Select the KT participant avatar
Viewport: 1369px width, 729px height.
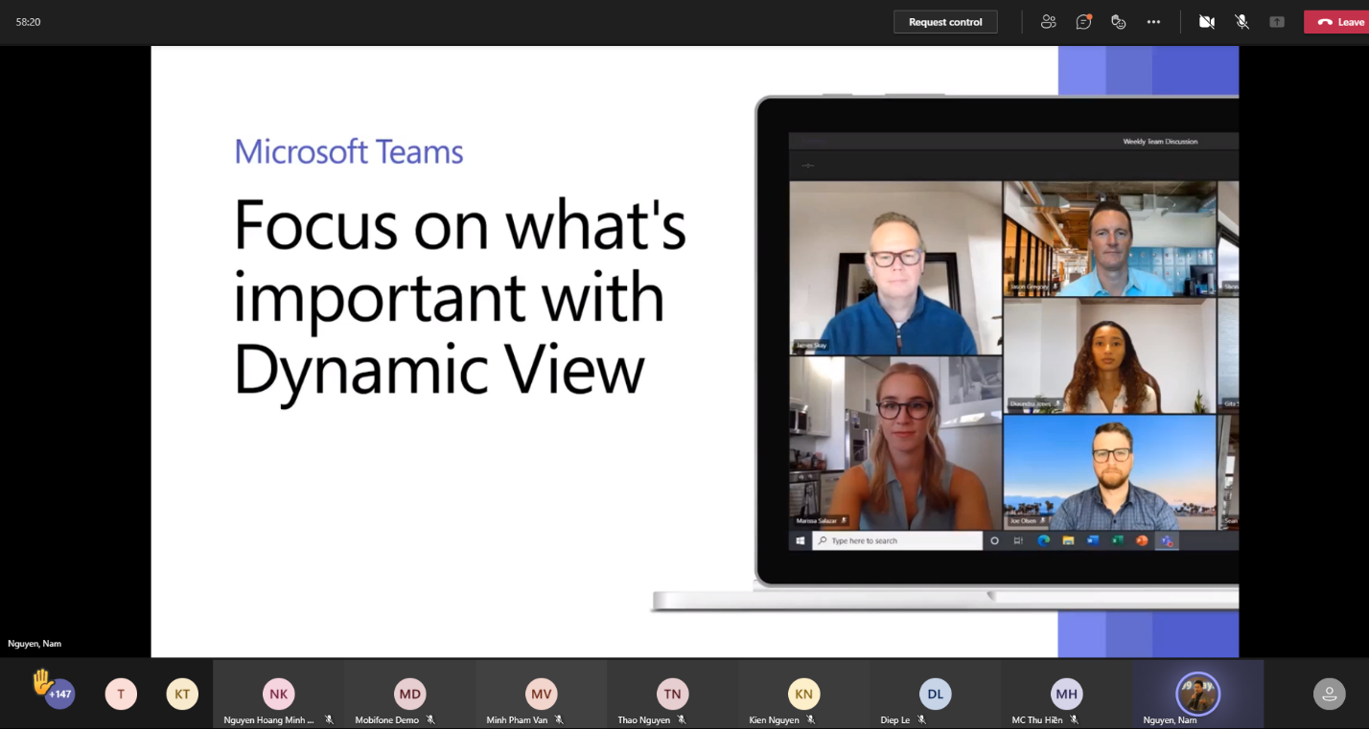coord(182,694)
